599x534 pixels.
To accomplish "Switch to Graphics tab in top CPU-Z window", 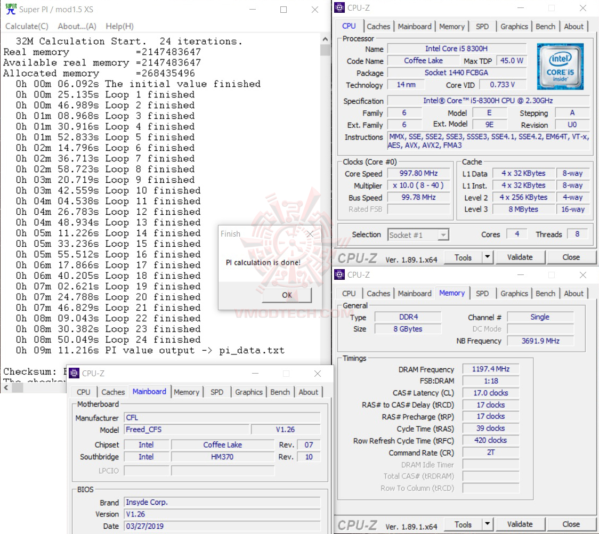I will [x=514, y=26].
